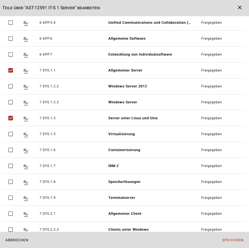Click the checklist icon in Windows Server 2012 row
Image resolution: width=249 pixels, height=248 pixels.
(x=26, y=87)
